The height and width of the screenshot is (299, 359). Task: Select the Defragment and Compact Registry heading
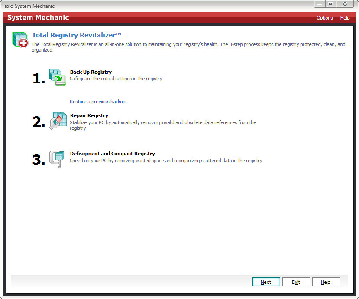(113, 154)
